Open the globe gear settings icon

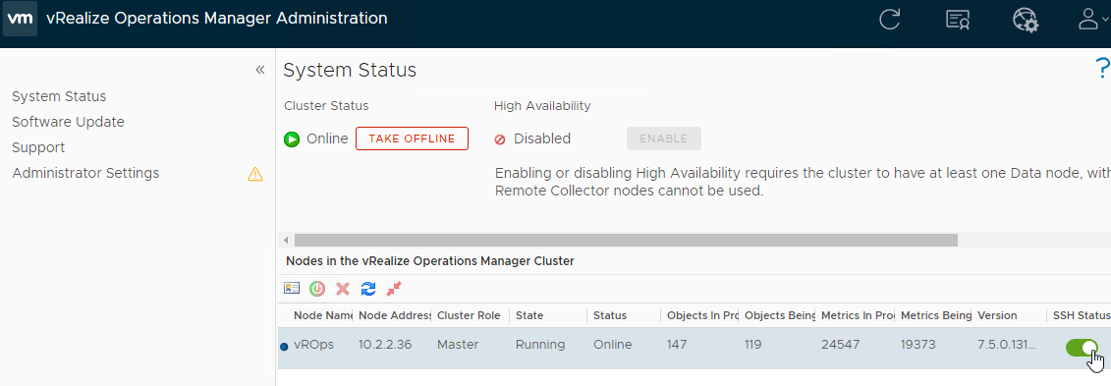click(x=1025, y=19)
